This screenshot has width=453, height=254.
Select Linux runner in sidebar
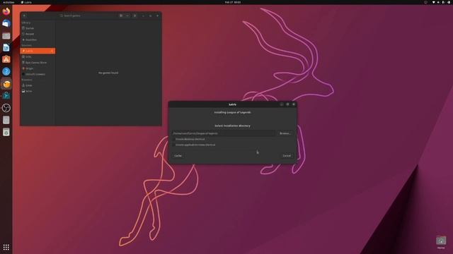point(38,85)
